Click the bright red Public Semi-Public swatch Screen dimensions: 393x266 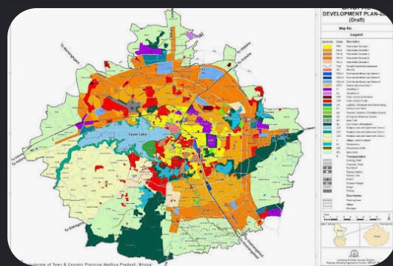[327, 100]
